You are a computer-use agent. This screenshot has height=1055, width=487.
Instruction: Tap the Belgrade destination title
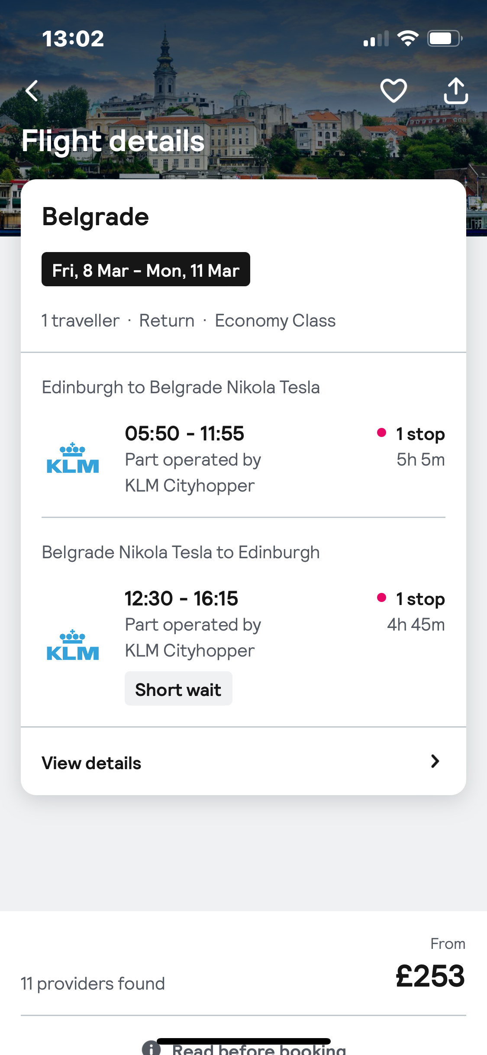95,217
